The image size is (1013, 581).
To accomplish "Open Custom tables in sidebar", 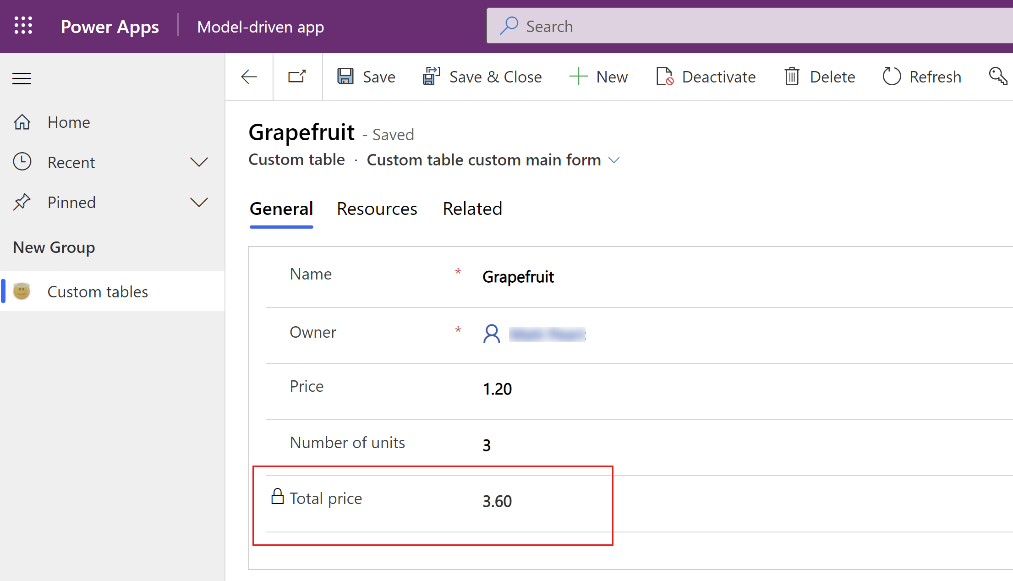I will coord(97,291).
